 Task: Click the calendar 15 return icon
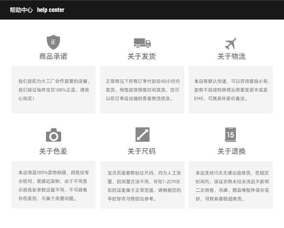pos(230,134)
